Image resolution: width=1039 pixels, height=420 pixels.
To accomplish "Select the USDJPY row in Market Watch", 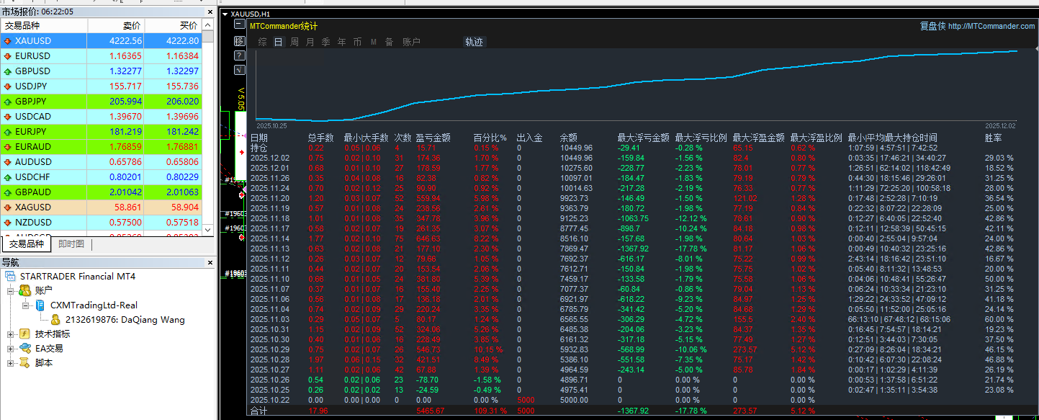I will 101,86.
